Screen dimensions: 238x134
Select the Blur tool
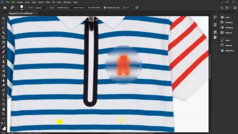(x=3, y=80)
